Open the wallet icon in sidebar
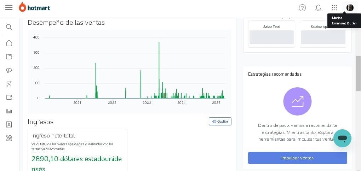Image resolution: width=361 pixels, height=171 pixels. coord(9,97)
